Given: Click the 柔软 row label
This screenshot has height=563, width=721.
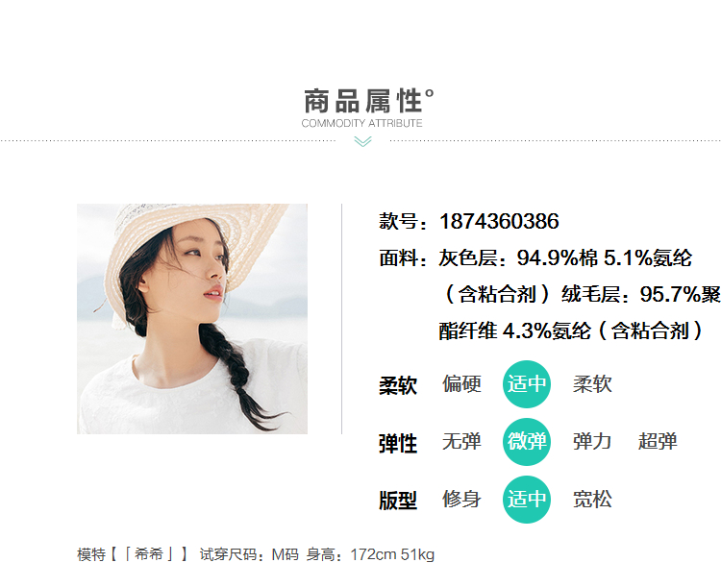Looking at the screenshot, I should coord(398,385).
